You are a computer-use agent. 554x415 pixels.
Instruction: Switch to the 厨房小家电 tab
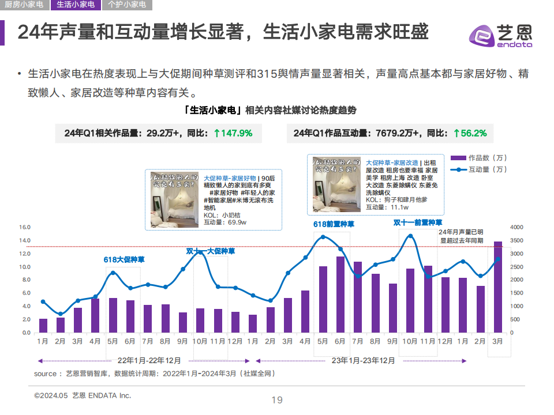point(24,5)
